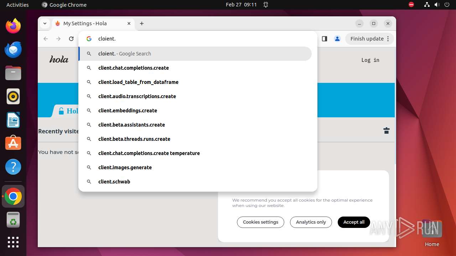Open the Chrome three-dot menu
This screenshot has height=256, width=456.
pyautogui.click(x=388, y=39)
